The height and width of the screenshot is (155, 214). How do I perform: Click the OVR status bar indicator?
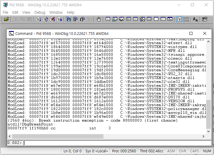coord(183,151)
